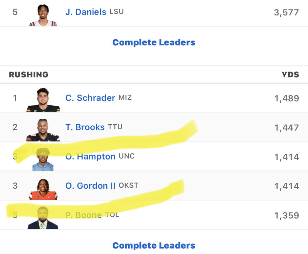Open O. Hampton player link

pyautogui.click(x=90, y=156)
